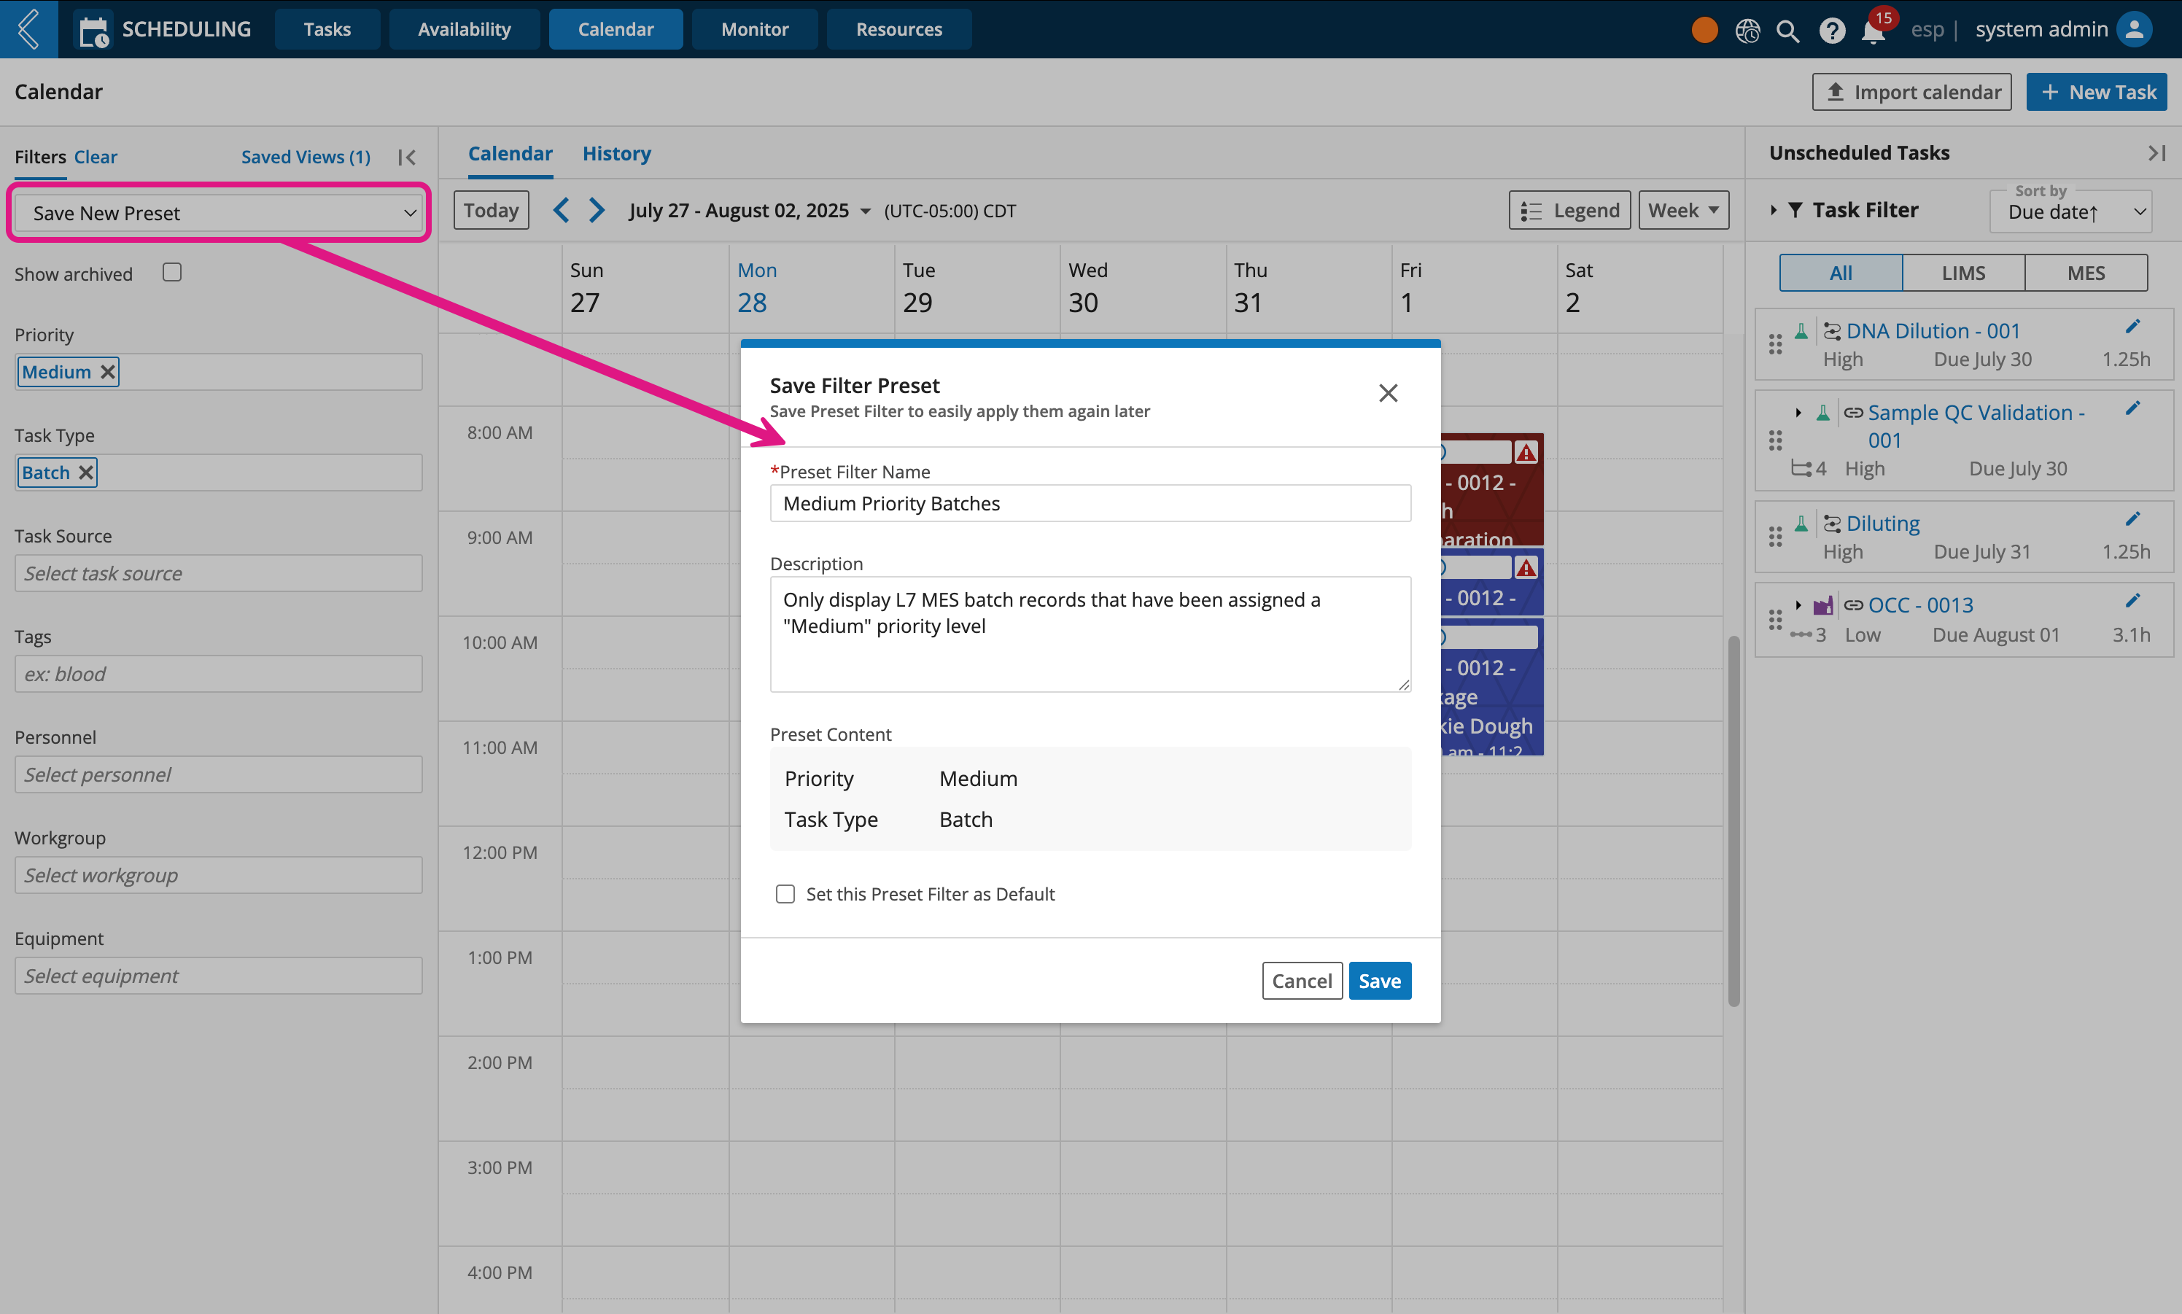Go to the previous week with the left arrow
Image resolution: width=2182 pixels, height=1314 pixels.
coord(561,210)
